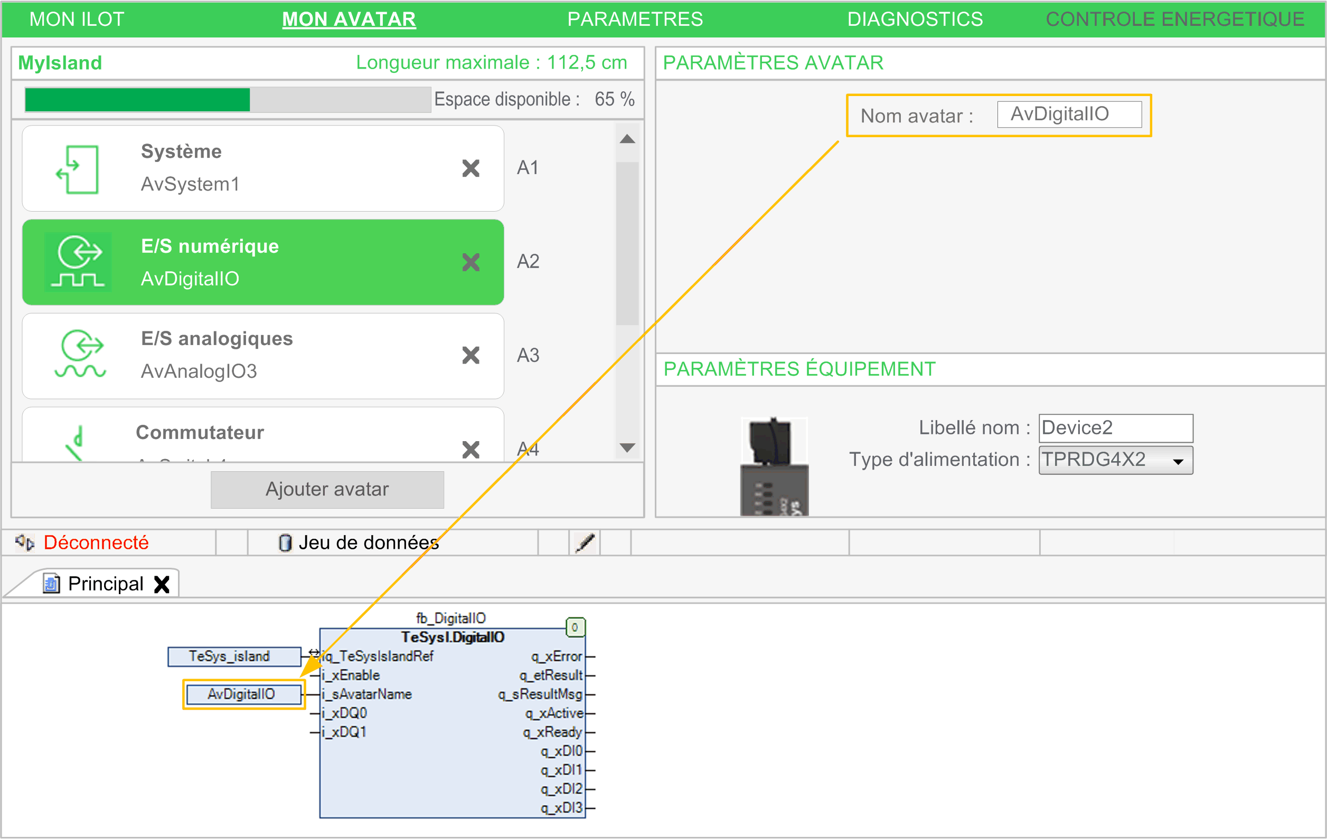Viewport: 1327px width, 839px height.
Task: Switch to the DIAGNOSTICS tab
Action: pyautogui.click(x=914, y=20)
